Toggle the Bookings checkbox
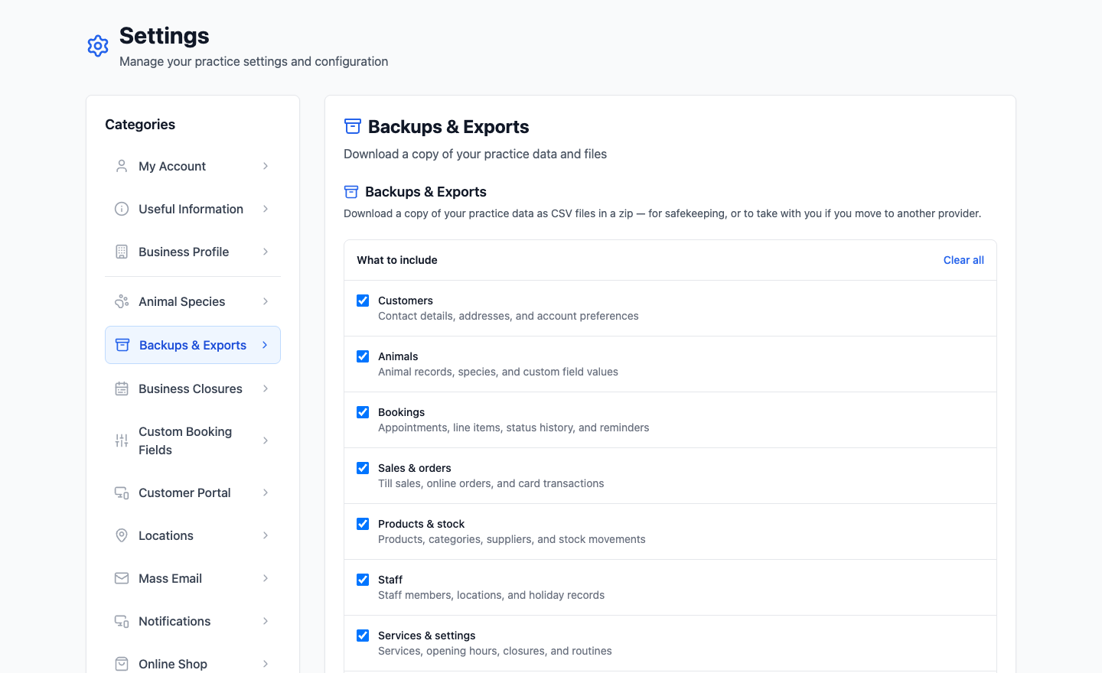Image resolution: width=1102 pixels, height=673 pixels. coord(363,412)
